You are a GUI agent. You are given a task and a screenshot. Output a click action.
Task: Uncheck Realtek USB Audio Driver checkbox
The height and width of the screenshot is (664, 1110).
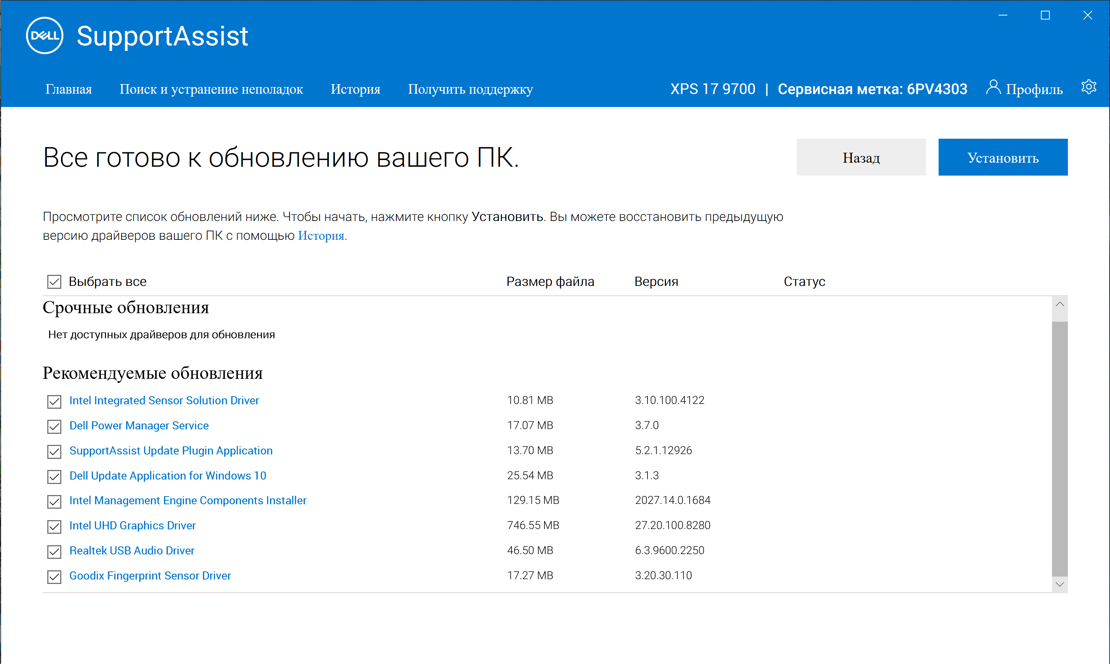click(x=54, y=552)
